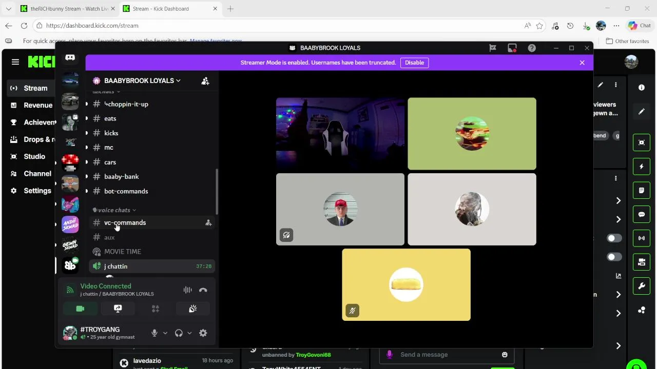Open Kick profile avatar at top right

point(631,62)
